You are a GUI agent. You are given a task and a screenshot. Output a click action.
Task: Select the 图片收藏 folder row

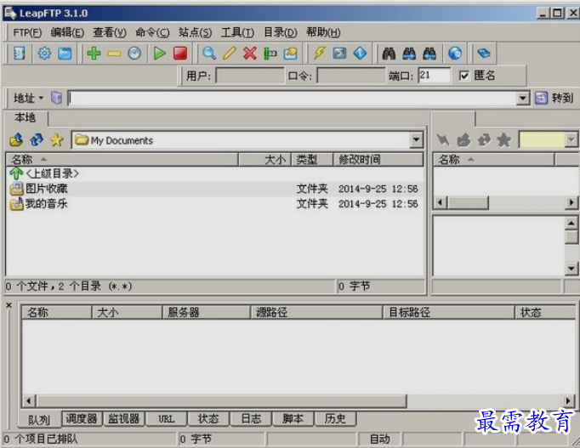(214, 189)
